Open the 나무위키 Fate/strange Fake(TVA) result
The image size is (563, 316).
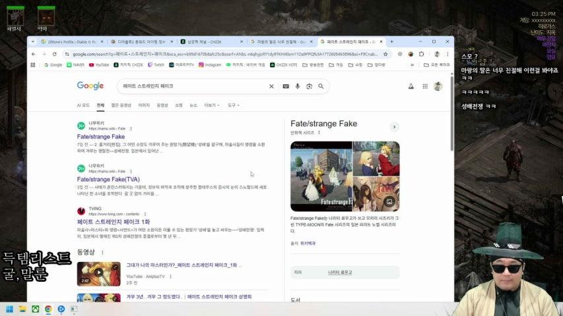click(x=108, y=179)
